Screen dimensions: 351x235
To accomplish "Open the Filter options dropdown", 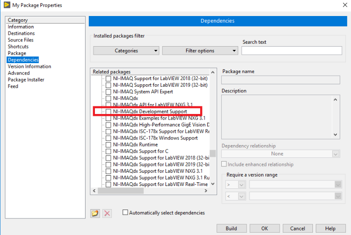I will point(200,51).
